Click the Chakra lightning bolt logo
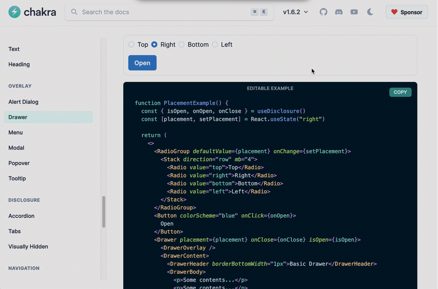This screenshot has width=438, height=289. click(14, 12)
